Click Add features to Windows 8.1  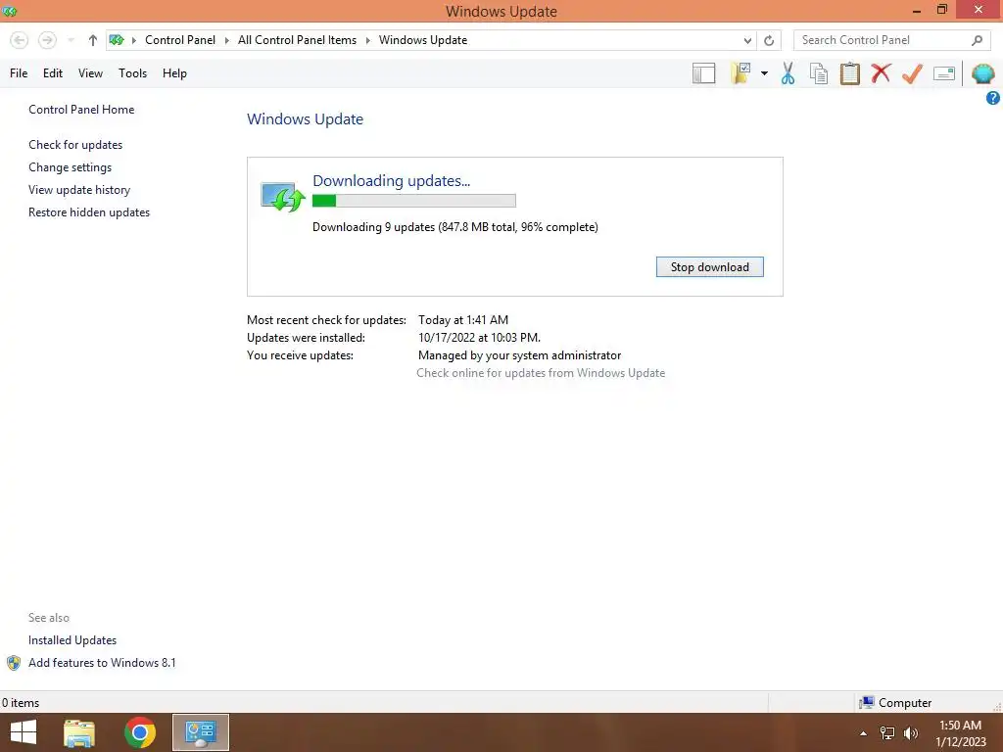pyautogui.click(x=102, y=663)
